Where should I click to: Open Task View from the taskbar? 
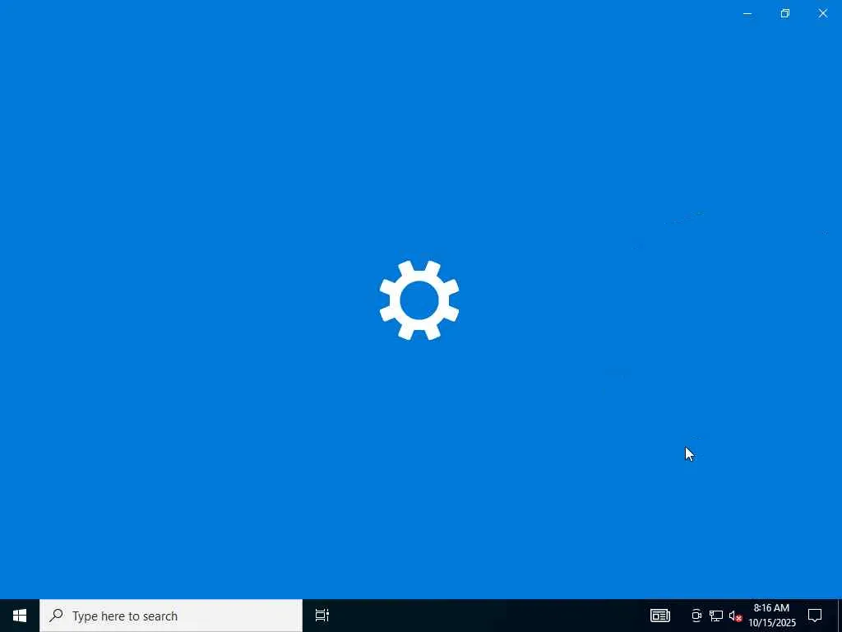(x=322, y=616)
